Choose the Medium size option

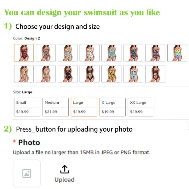55,107
